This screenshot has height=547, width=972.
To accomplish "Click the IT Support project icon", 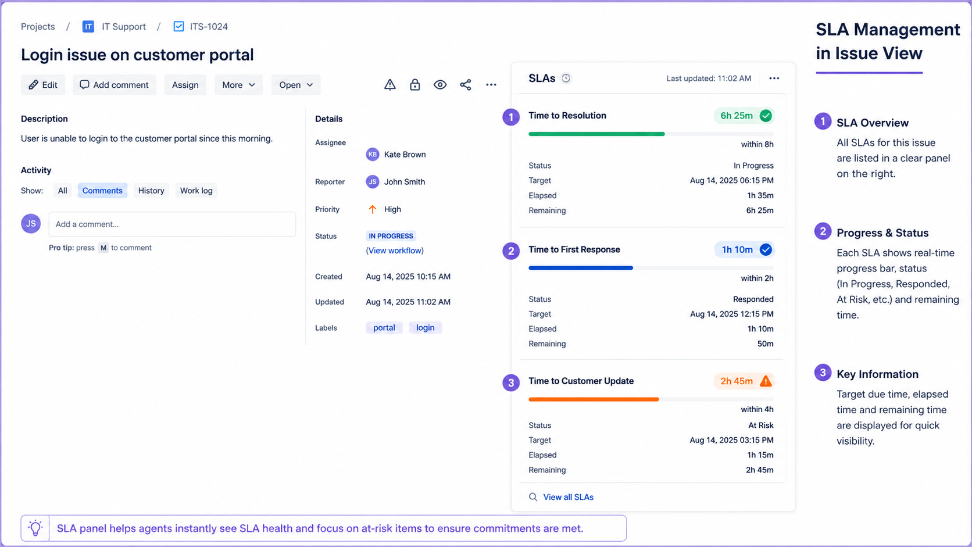I will tap(88, 27).
